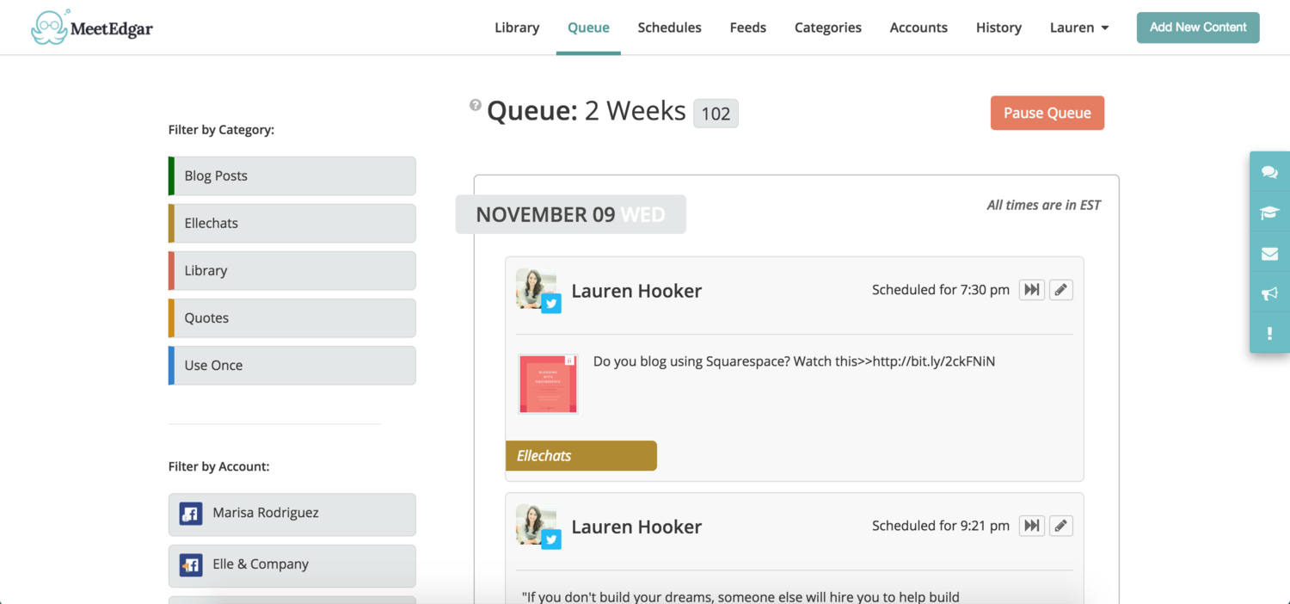Click the 'Filter by Account:' heading
This screenshot has width=1290, height=604.
point(218,466)
